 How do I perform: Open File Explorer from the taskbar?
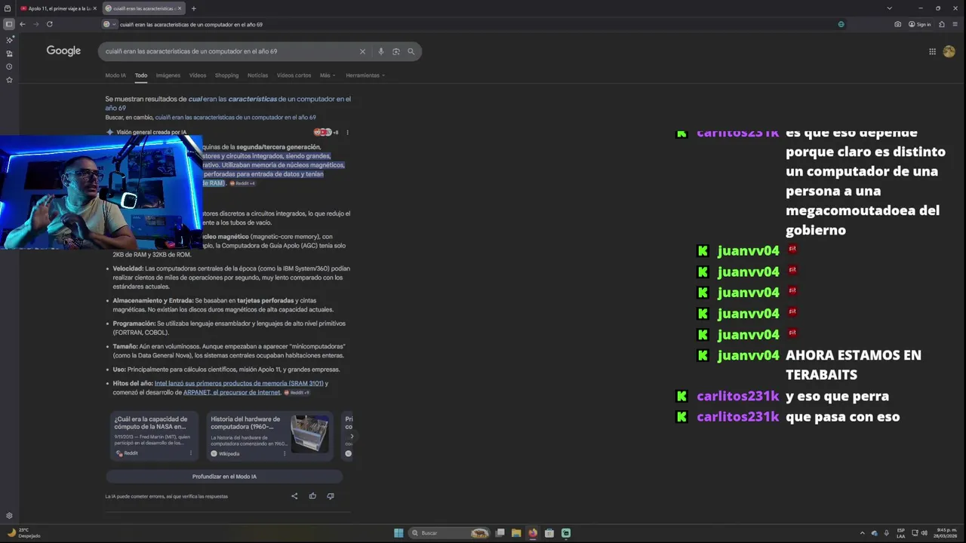(516, 533)
